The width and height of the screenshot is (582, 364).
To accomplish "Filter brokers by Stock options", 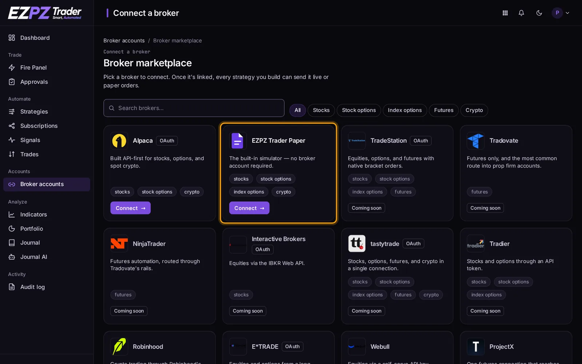I will click(x=359, y=110).
